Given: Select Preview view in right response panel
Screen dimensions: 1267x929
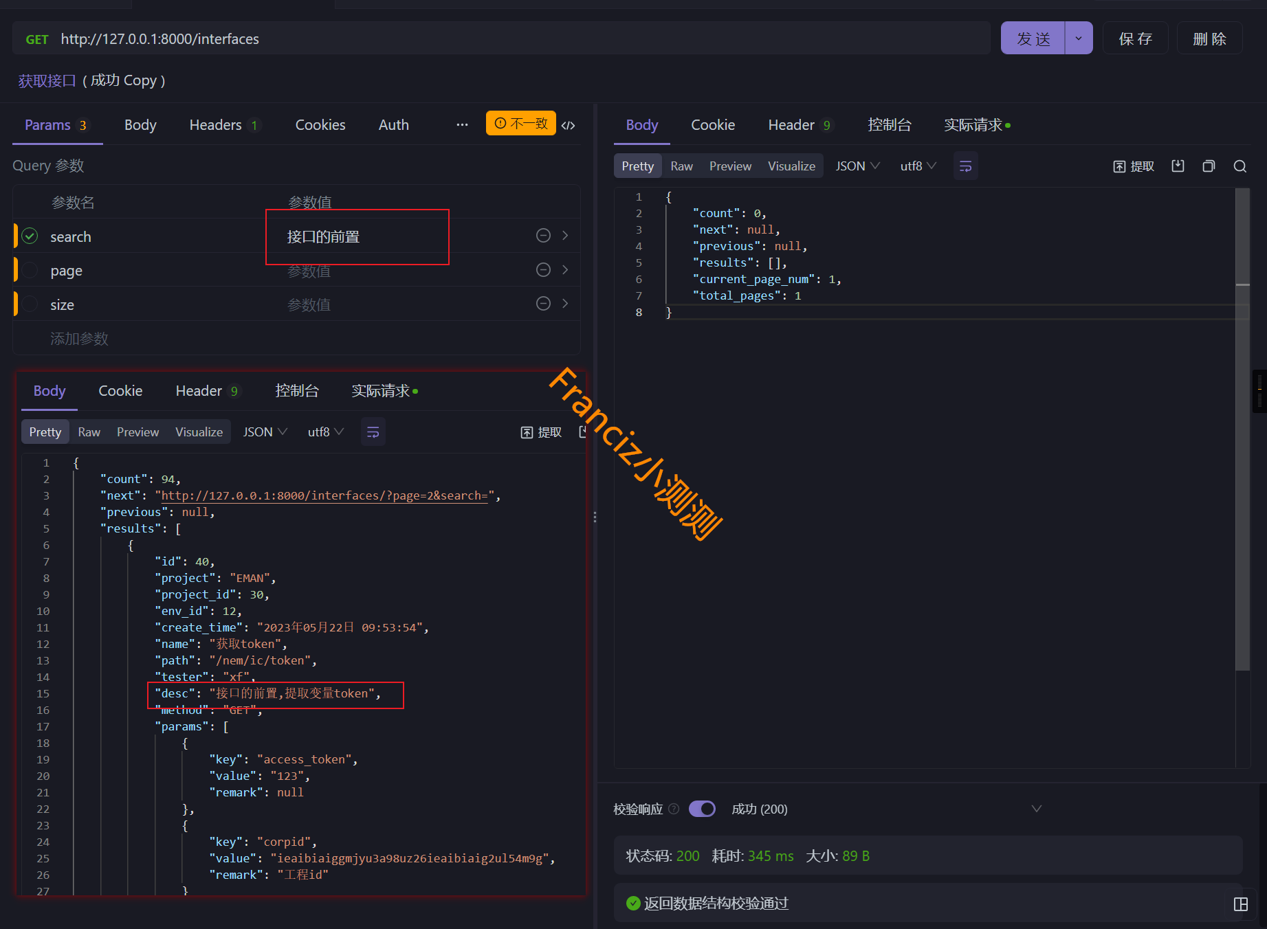Looking at the screenshot, I should tap(730, 166).
